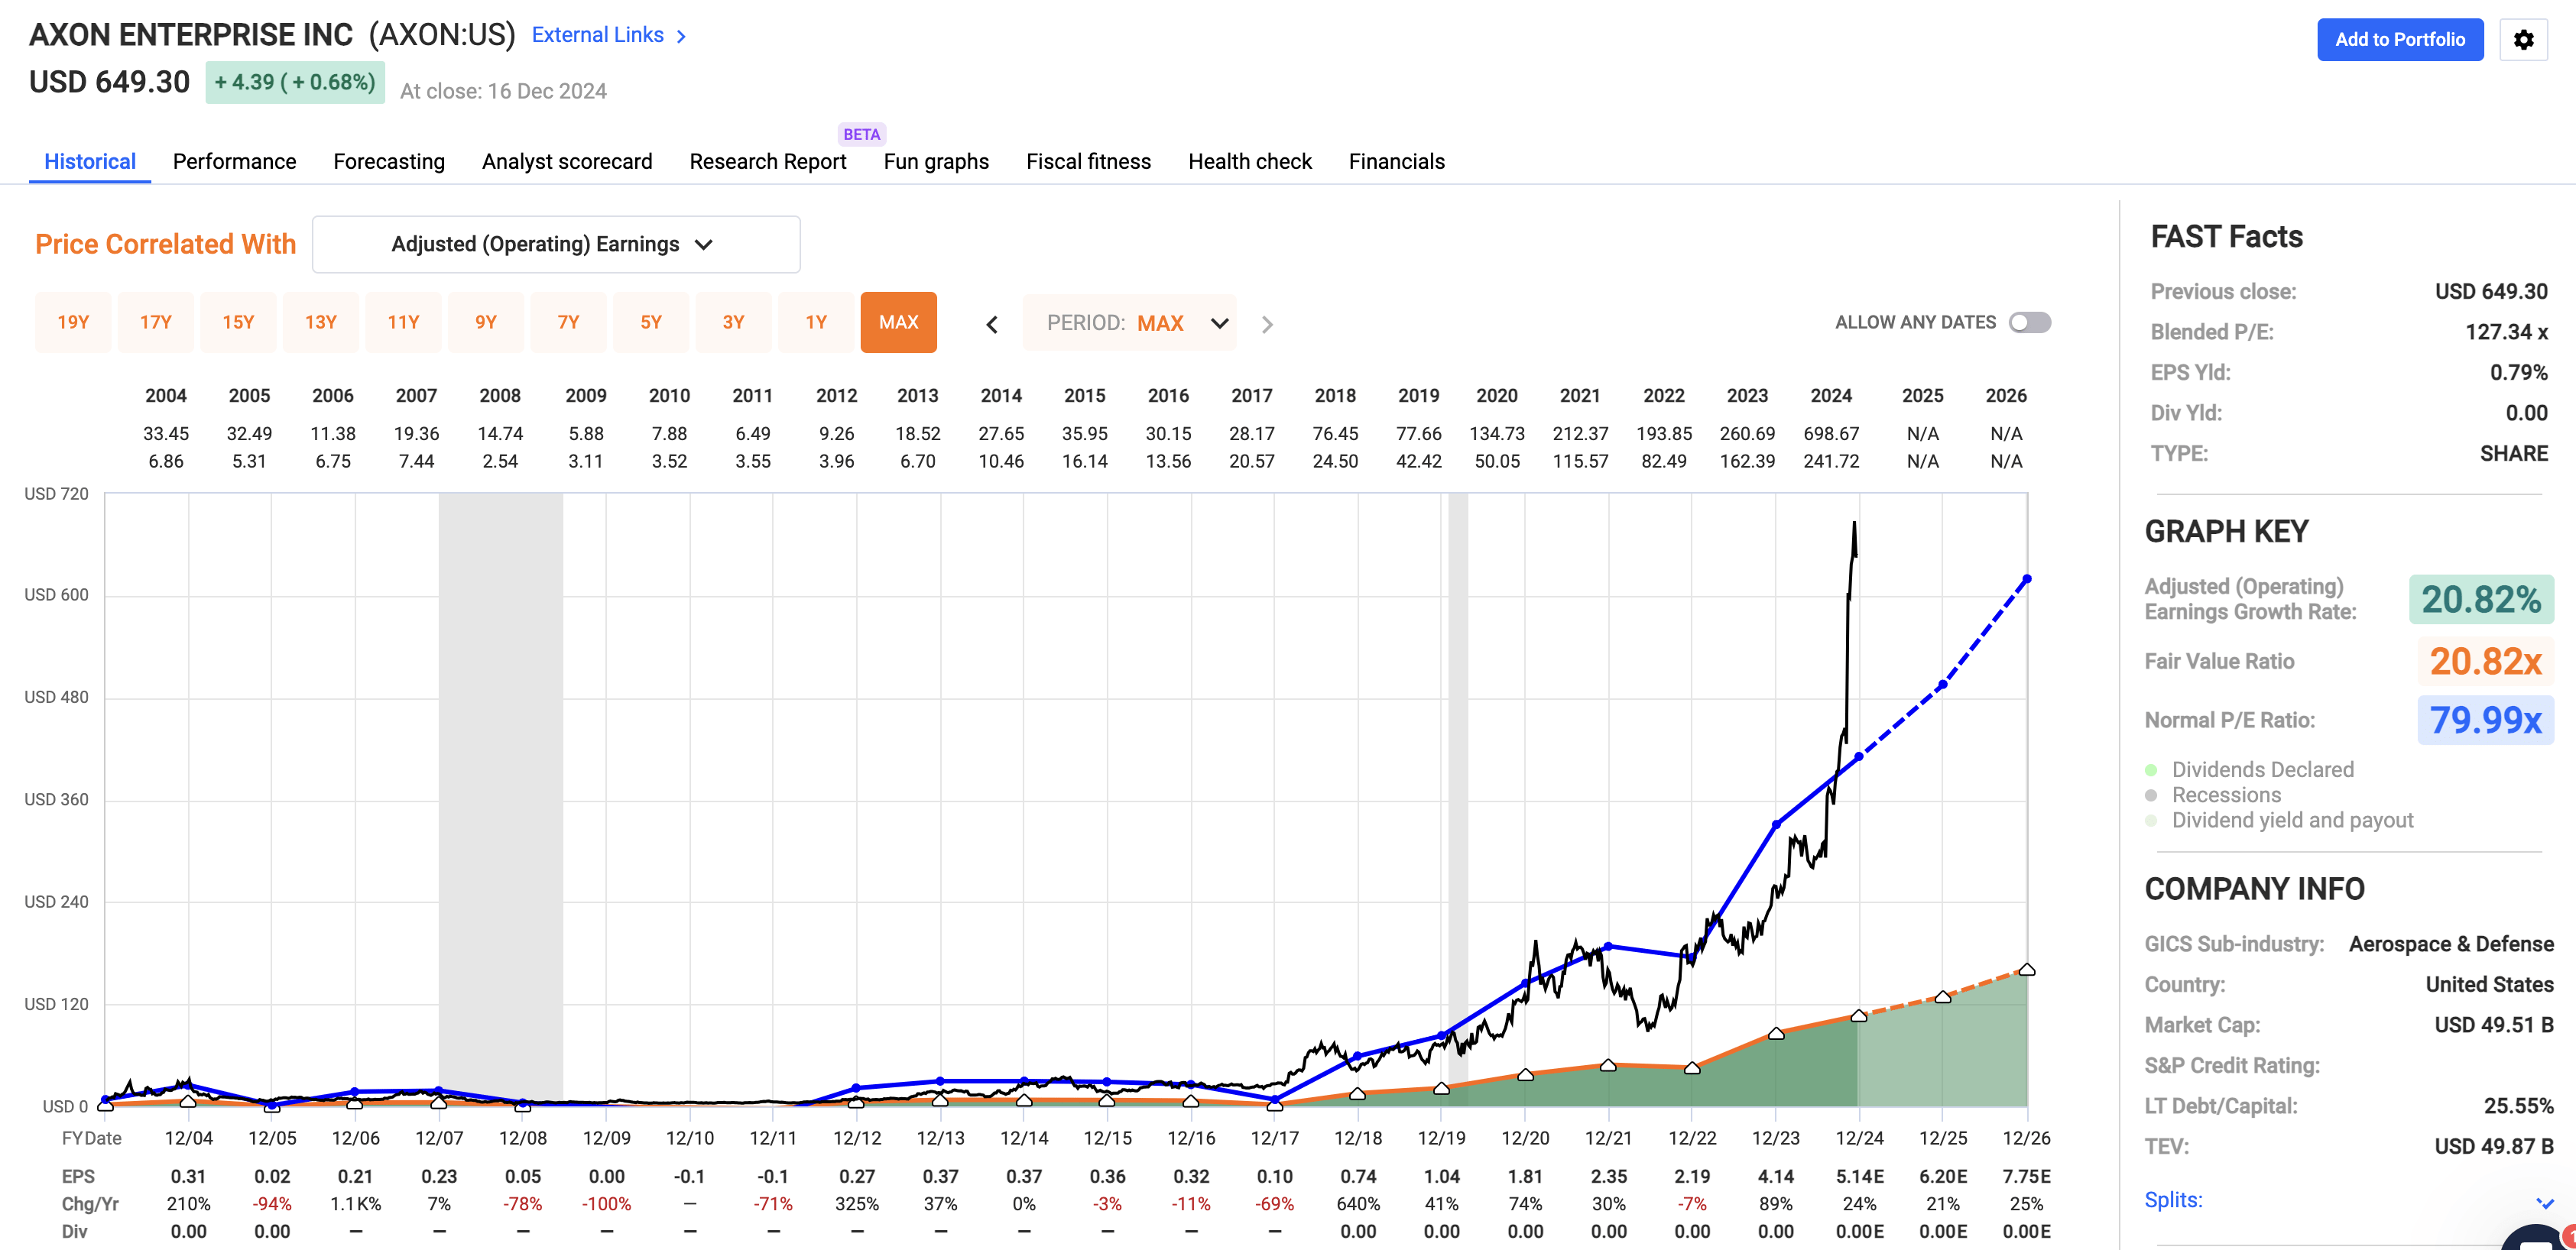The height and width of the screenshot is (1250, 2576).
Task: Enable the ALLOW ANY DATES toggle
Action: [x=2032, y=322]
